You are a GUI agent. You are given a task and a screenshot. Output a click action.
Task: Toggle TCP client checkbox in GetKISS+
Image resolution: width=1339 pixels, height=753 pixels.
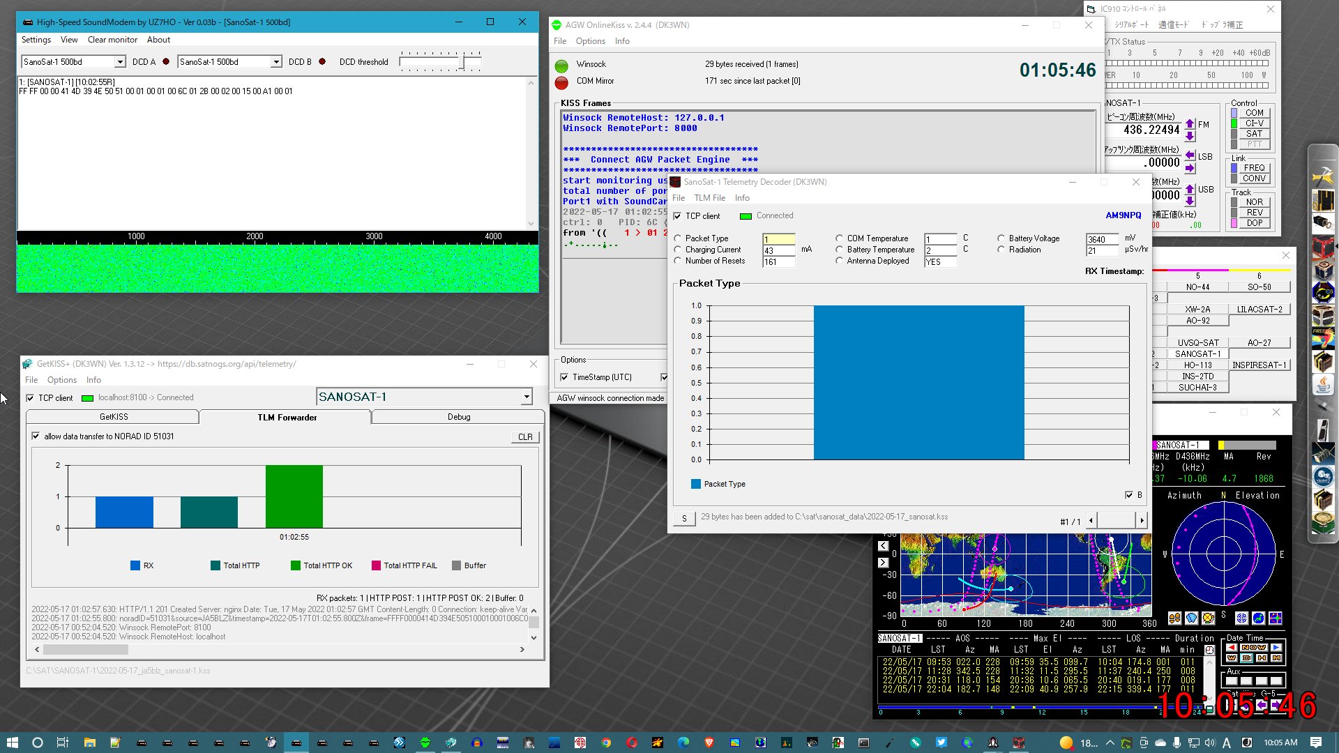(x=30, y=398)
